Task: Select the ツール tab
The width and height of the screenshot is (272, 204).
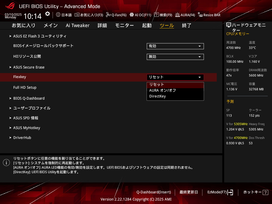Action: 167,25
